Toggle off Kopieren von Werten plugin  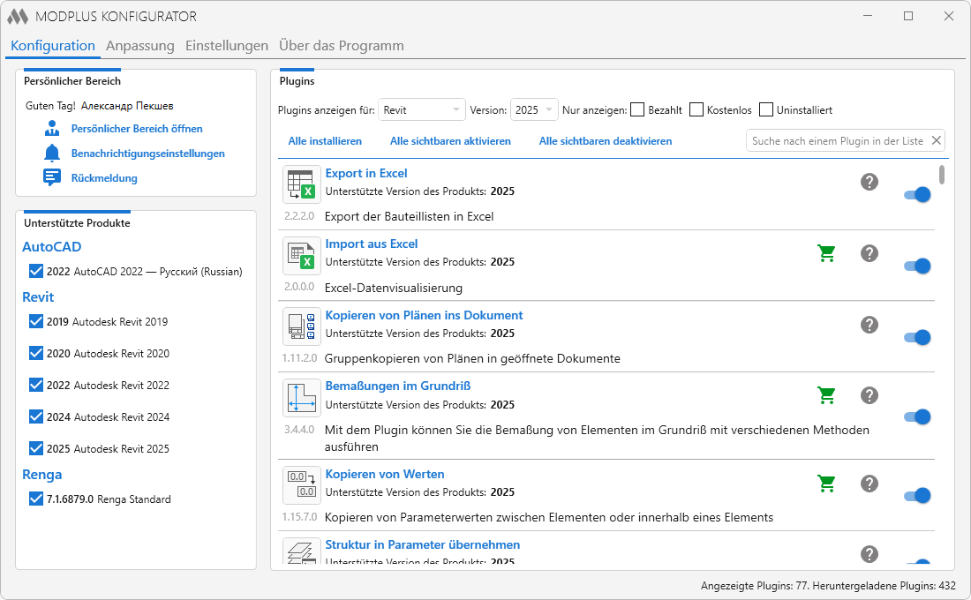pyautogui.click(x=917, y=495)
